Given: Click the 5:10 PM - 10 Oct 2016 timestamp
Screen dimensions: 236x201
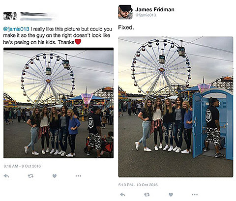Looking at the screenshot, I should (x=138, y=185).
